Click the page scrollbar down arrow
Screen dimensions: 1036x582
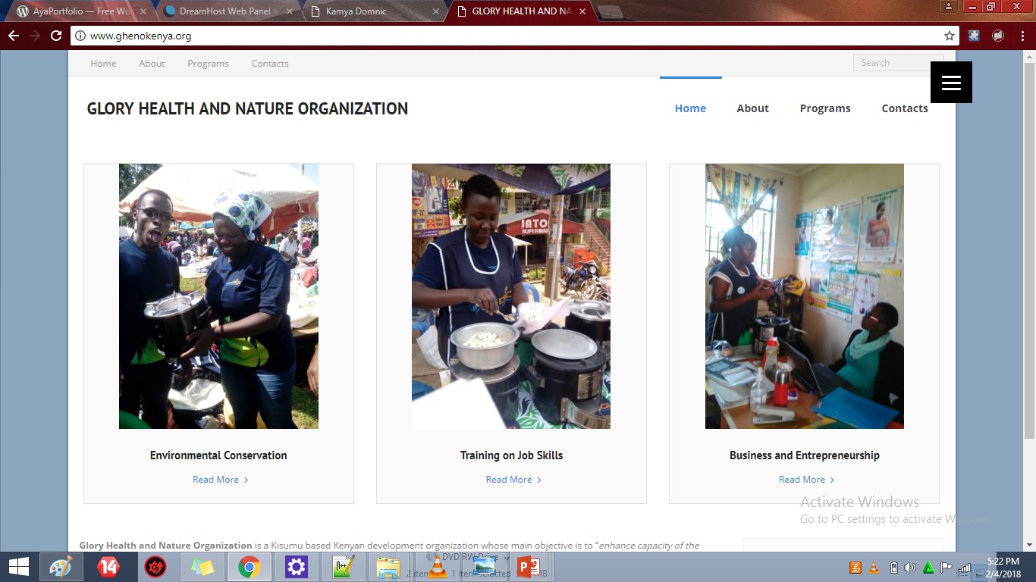coord(1029,545)
